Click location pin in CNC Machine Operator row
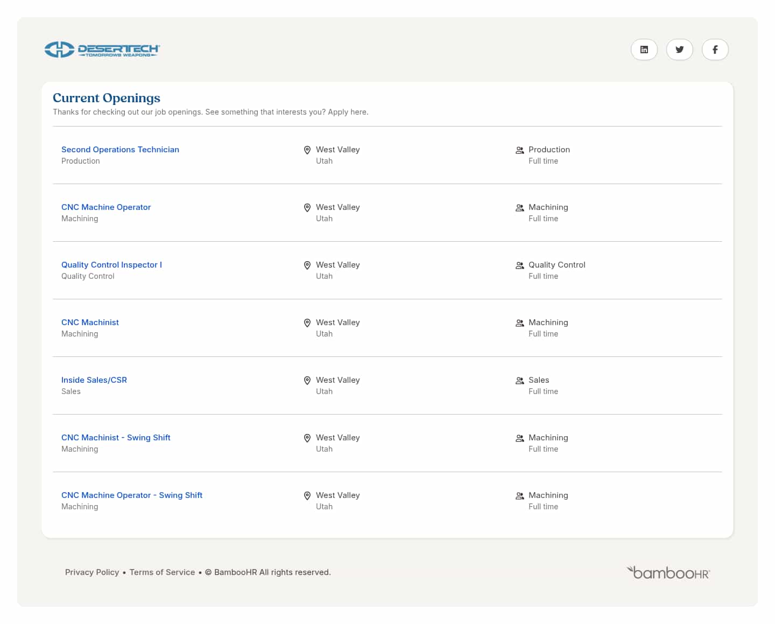The image size is (775, 624). click(307, 208)
